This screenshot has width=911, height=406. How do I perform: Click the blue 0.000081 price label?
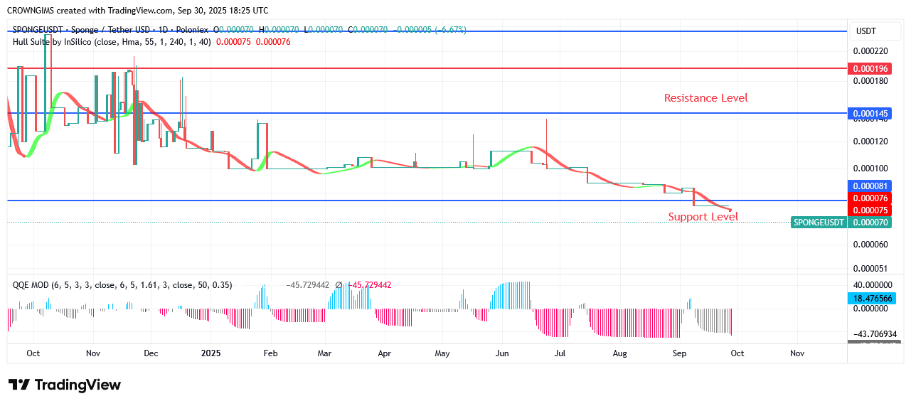tap(870, 186)
